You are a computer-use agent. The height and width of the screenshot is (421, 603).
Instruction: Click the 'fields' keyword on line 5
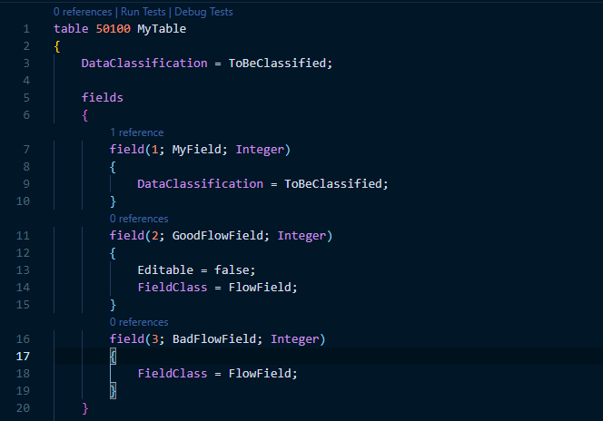coord(102,97)
